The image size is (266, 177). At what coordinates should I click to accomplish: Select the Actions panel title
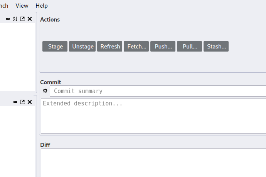(x=50, y=20)
